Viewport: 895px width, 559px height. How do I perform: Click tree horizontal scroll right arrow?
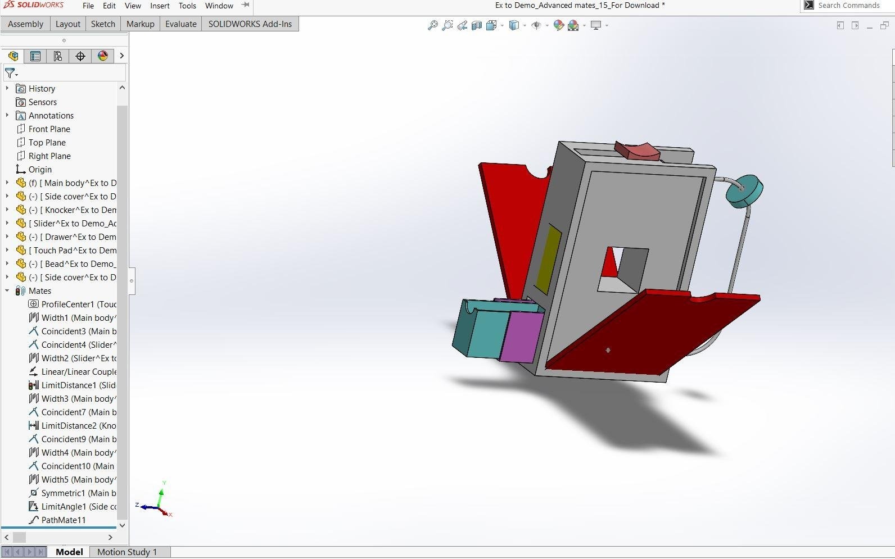point(110,538)
